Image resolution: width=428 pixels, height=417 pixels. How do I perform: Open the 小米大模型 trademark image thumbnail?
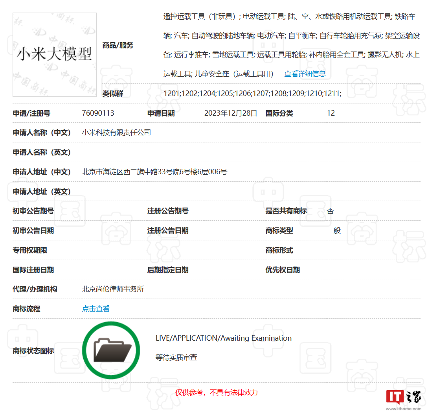click(x=55, y=55)
